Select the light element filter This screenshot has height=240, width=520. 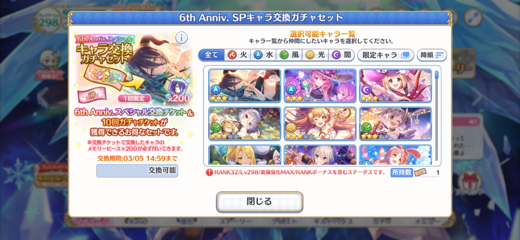[315, 55]
